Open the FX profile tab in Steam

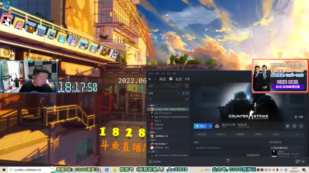coord(187,79)
